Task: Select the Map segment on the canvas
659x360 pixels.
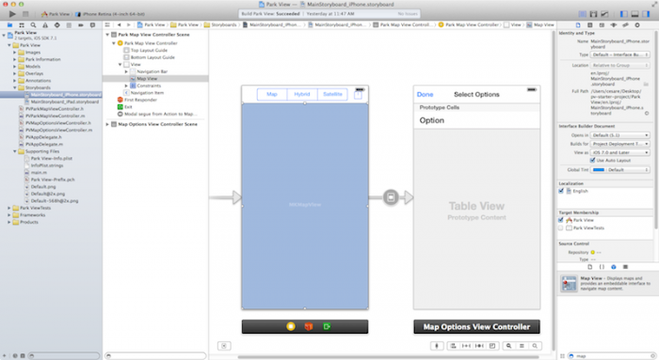Action: 272,94
